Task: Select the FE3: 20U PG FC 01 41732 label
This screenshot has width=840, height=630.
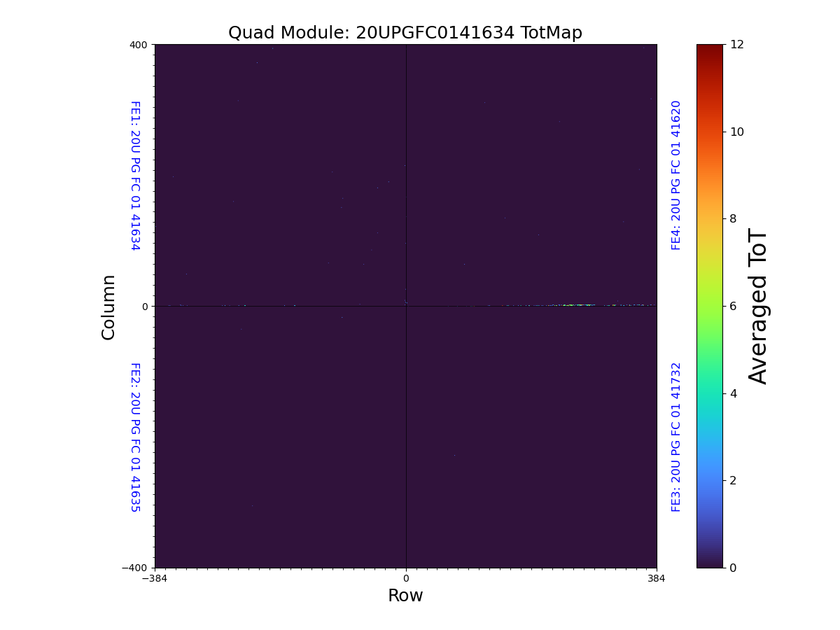Action: tap(676, 437)
